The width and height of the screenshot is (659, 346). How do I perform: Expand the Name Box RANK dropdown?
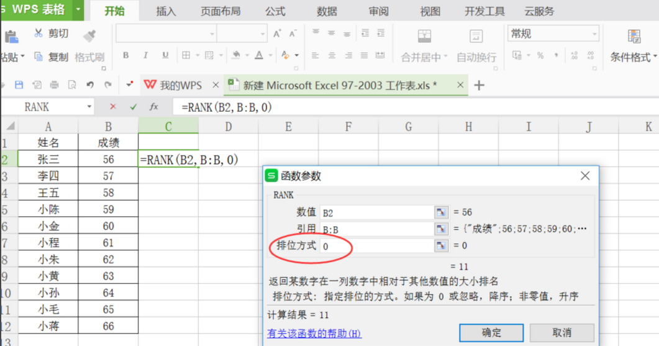pyautogui.click(x=89, y=107)
